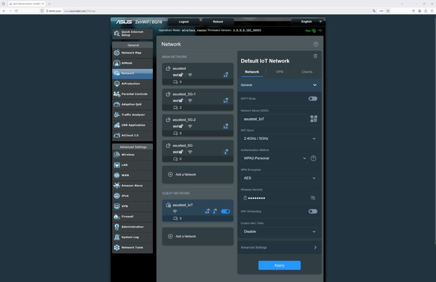Delete Default IoT Network with trash icon

[x=316, y=56]
